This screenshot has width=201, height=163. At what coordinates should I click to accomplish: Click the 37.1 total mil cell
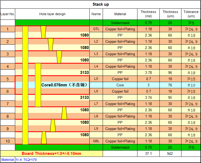coord(148,154)
